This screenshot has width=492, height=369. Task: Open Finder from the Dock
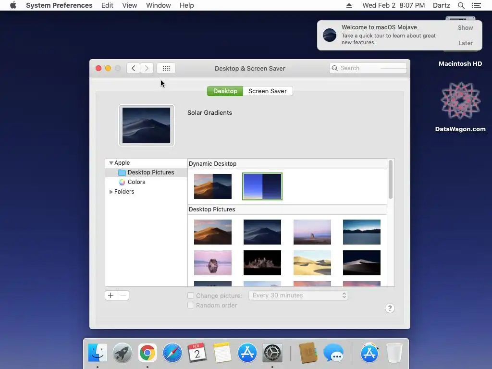[97, 353]
